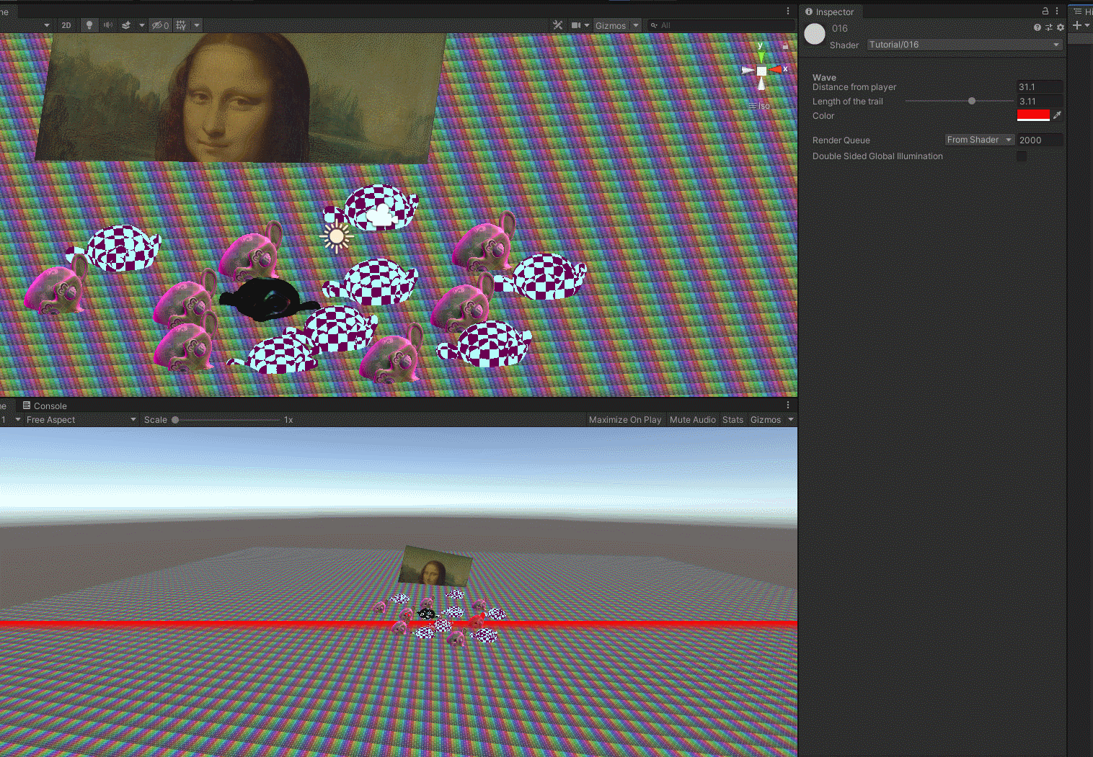Select the Inspector tab
The width and height of the screenshot is (1093, 757).
(x=830, y=12)
